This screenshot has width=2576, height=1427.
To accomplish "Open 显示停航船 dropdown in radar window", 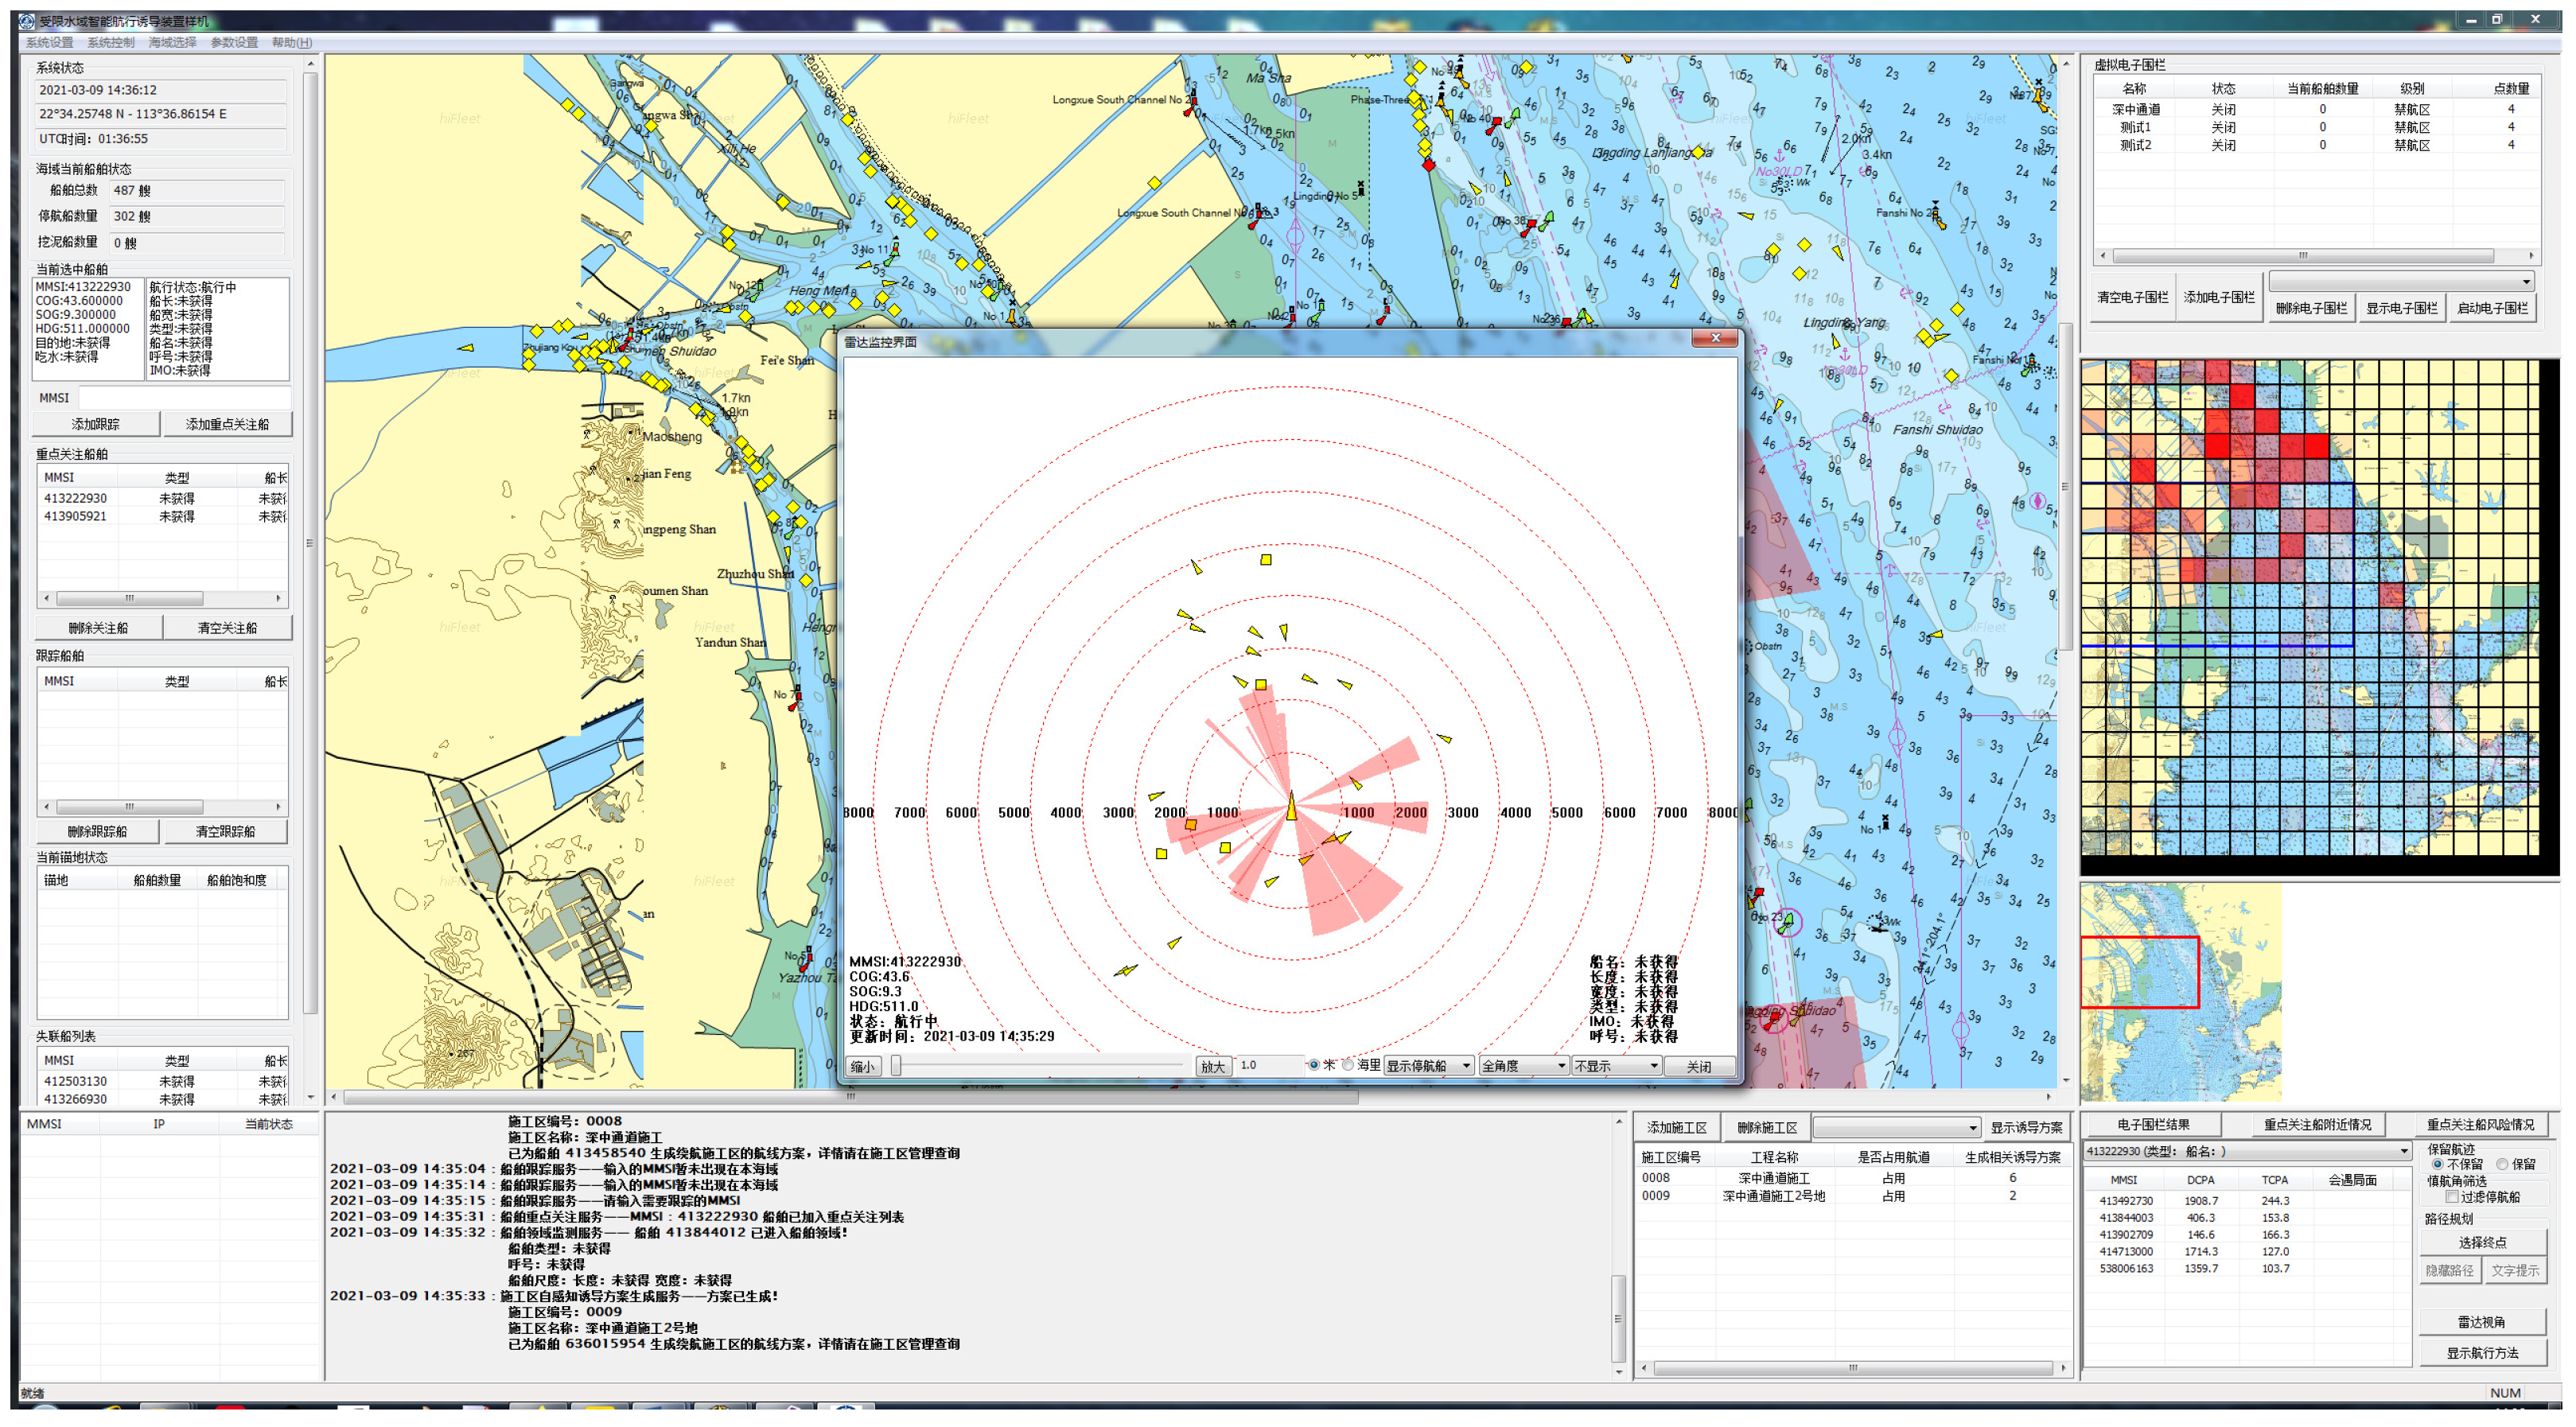I will (x=1428, y=1066).
